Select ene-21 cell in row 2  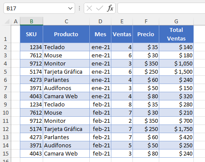100,47
